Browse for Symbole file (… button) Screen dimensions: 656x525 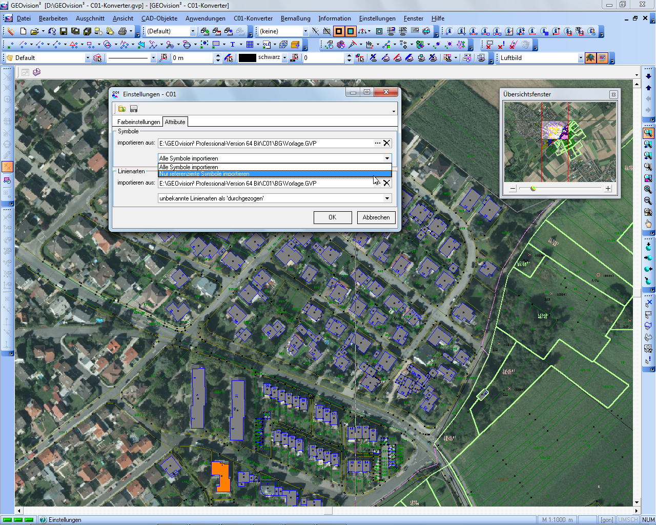click(x=378, y=144)
